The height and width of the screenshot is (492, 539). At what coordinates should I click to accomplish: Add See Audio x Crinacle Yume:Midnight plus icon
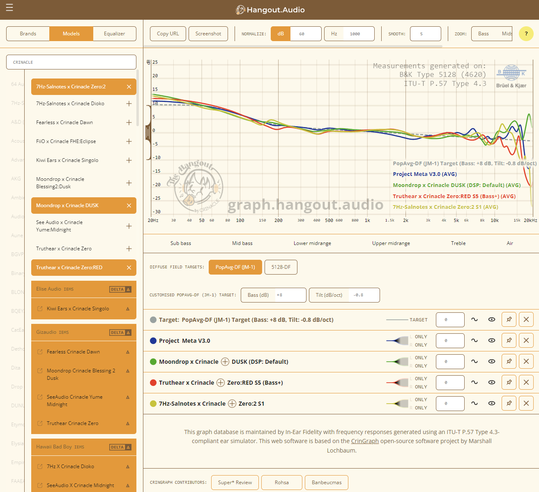[129, 226]
